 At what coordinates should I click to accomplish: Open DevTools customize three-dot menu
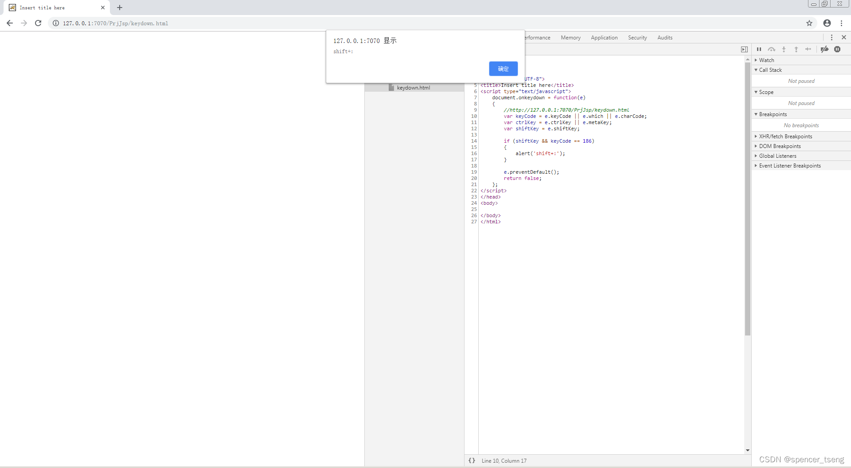tap(831, 38)
